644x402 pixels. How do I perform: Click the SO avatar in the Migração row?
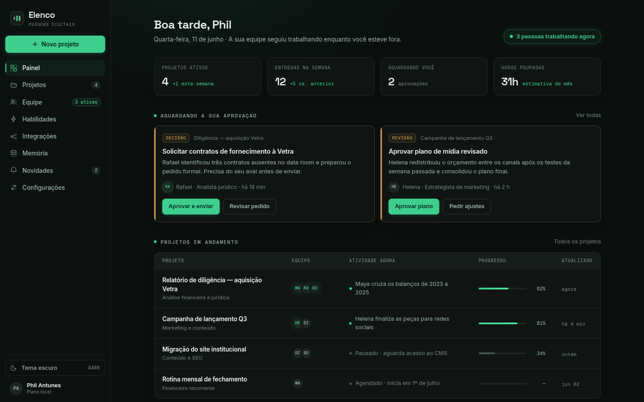click(x=306, y=353)
